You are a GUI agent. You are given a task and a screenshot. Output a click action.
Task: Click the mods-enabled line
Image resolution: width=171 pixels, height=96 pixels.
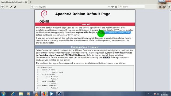pyautogui.click(x=48, y=74)
